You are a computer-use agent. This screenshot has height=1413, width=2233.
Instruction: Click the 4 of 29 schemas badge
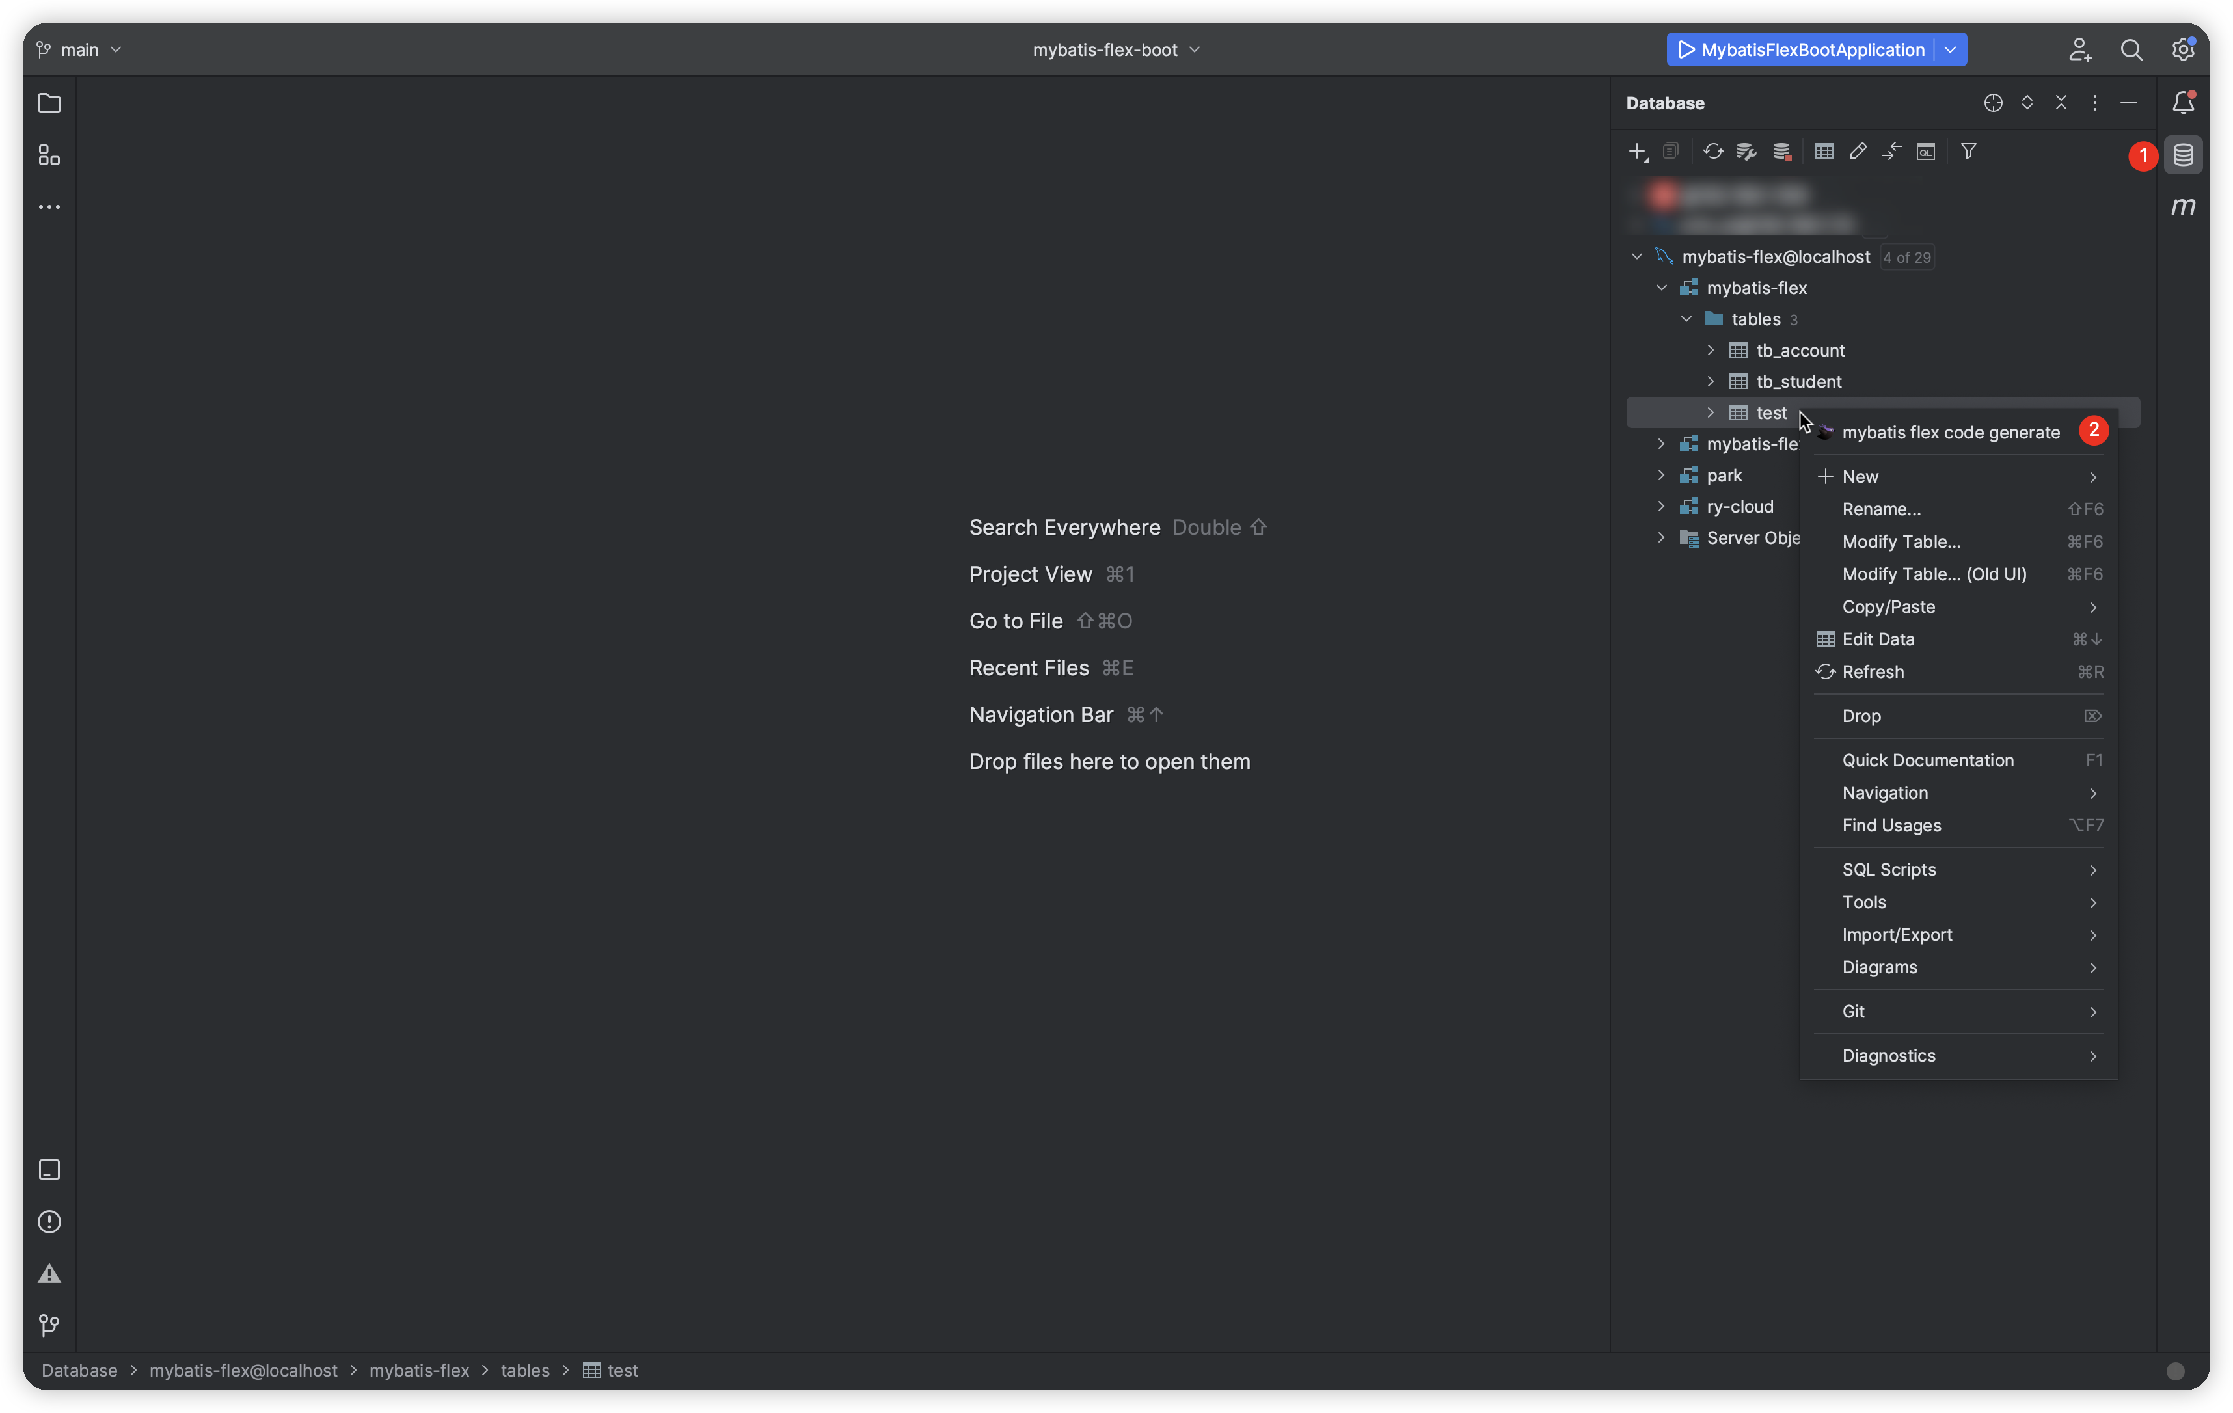click(x=1906, y=258)
